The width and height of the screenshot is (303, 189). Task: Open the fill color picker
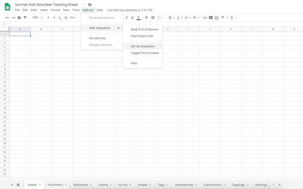pos(146,17)
